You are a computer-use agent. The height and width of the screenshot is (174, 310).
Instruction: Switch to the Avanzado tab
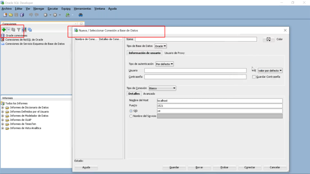[149, 94]
